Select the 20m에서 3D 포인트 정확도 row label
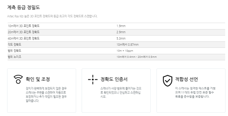 (23, 32)
